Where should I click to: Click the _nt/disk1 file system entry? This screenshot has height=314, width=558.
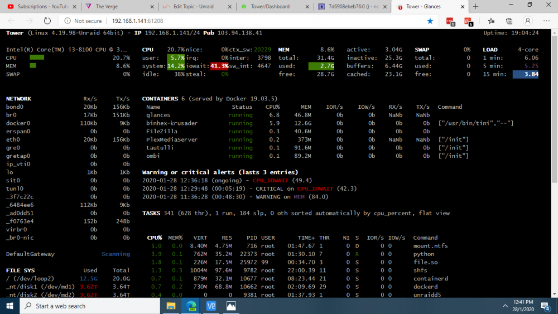click(x=40, y=287)
